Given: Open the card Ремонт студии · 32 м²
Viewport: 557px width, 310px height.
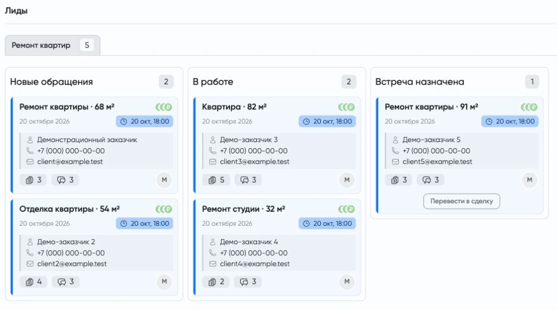Looking at the screenshot, I should (277, 247).
